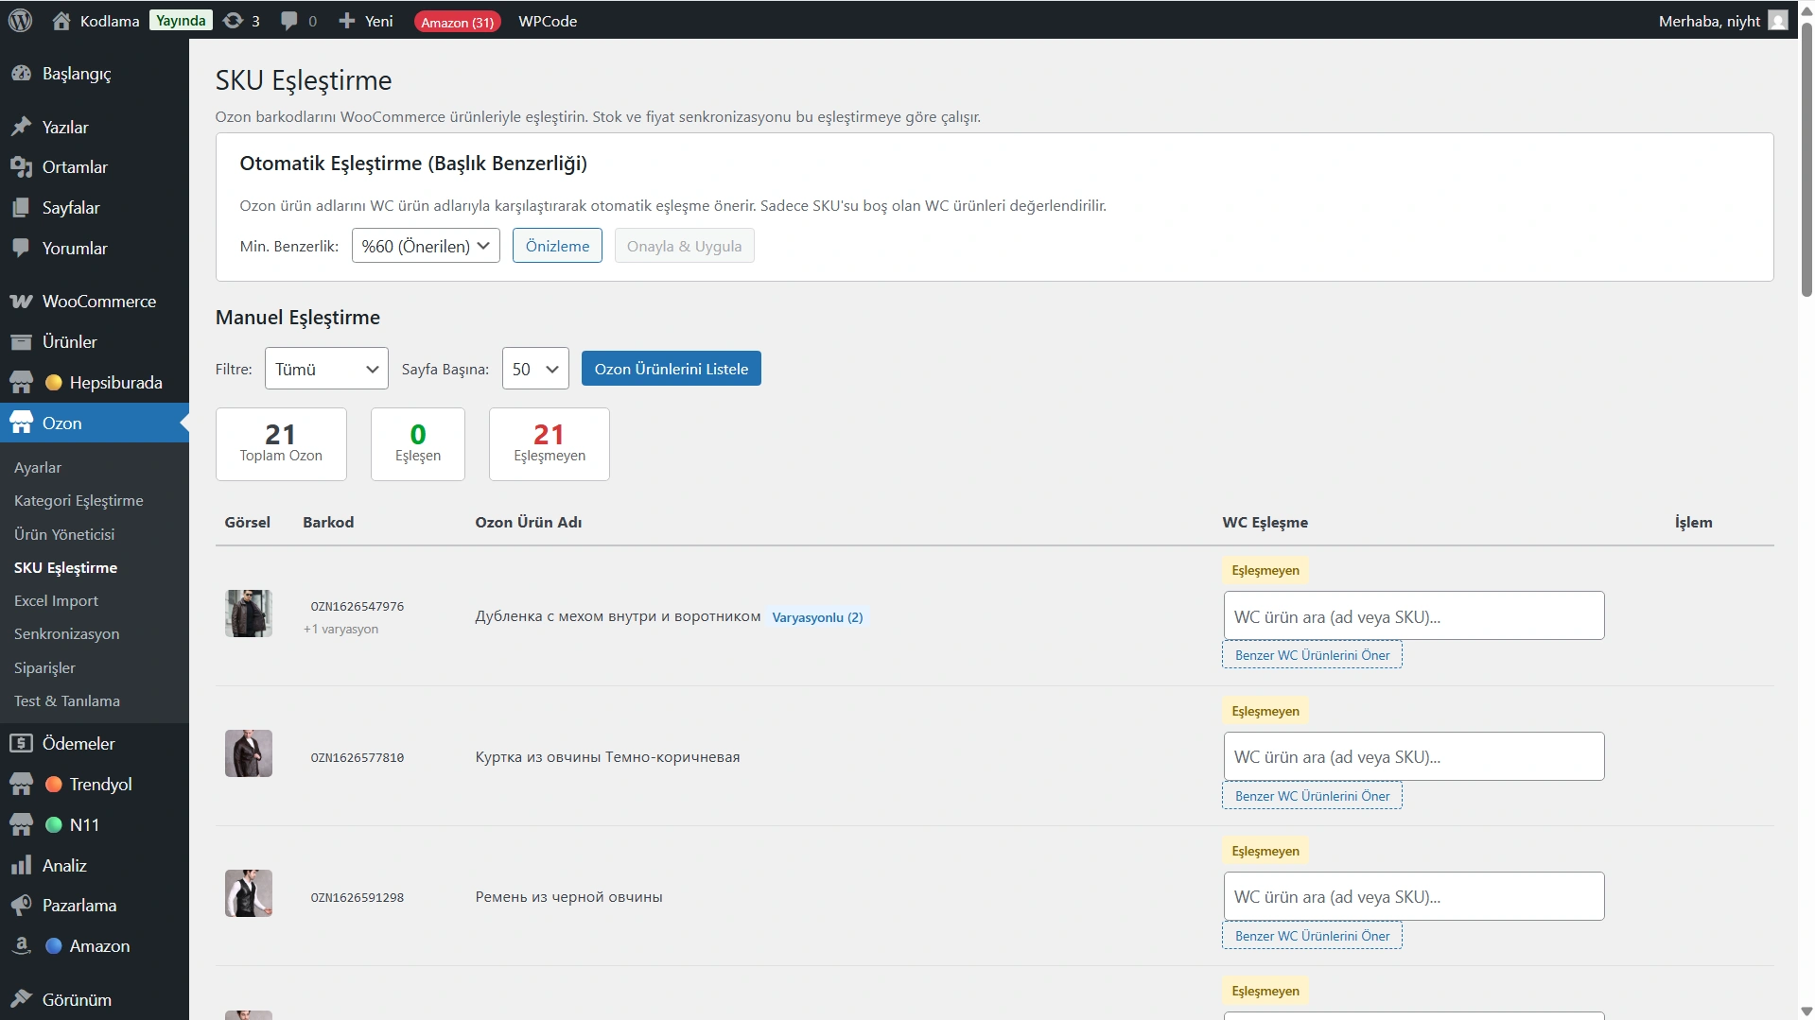
Task: Click the Ozon Ürünlerini Listele button
Action: coord(671,370)
